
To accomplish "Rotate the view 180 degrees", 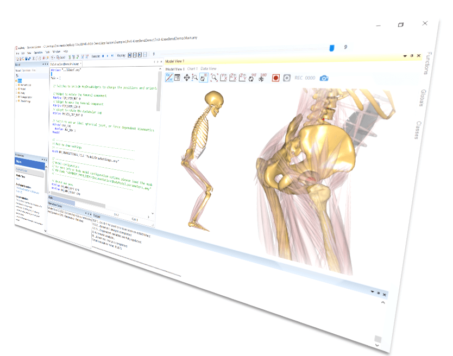I will point(262,77).
